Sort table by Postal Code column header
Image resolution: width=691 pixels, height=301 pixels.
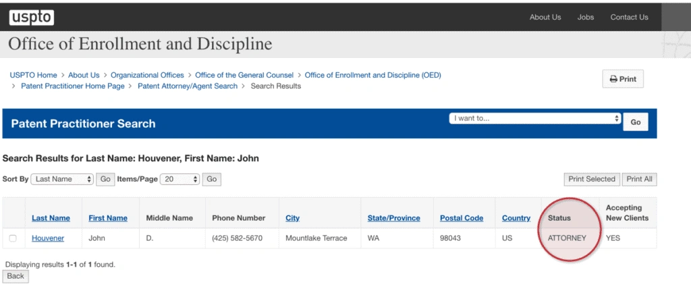(462, 218)
